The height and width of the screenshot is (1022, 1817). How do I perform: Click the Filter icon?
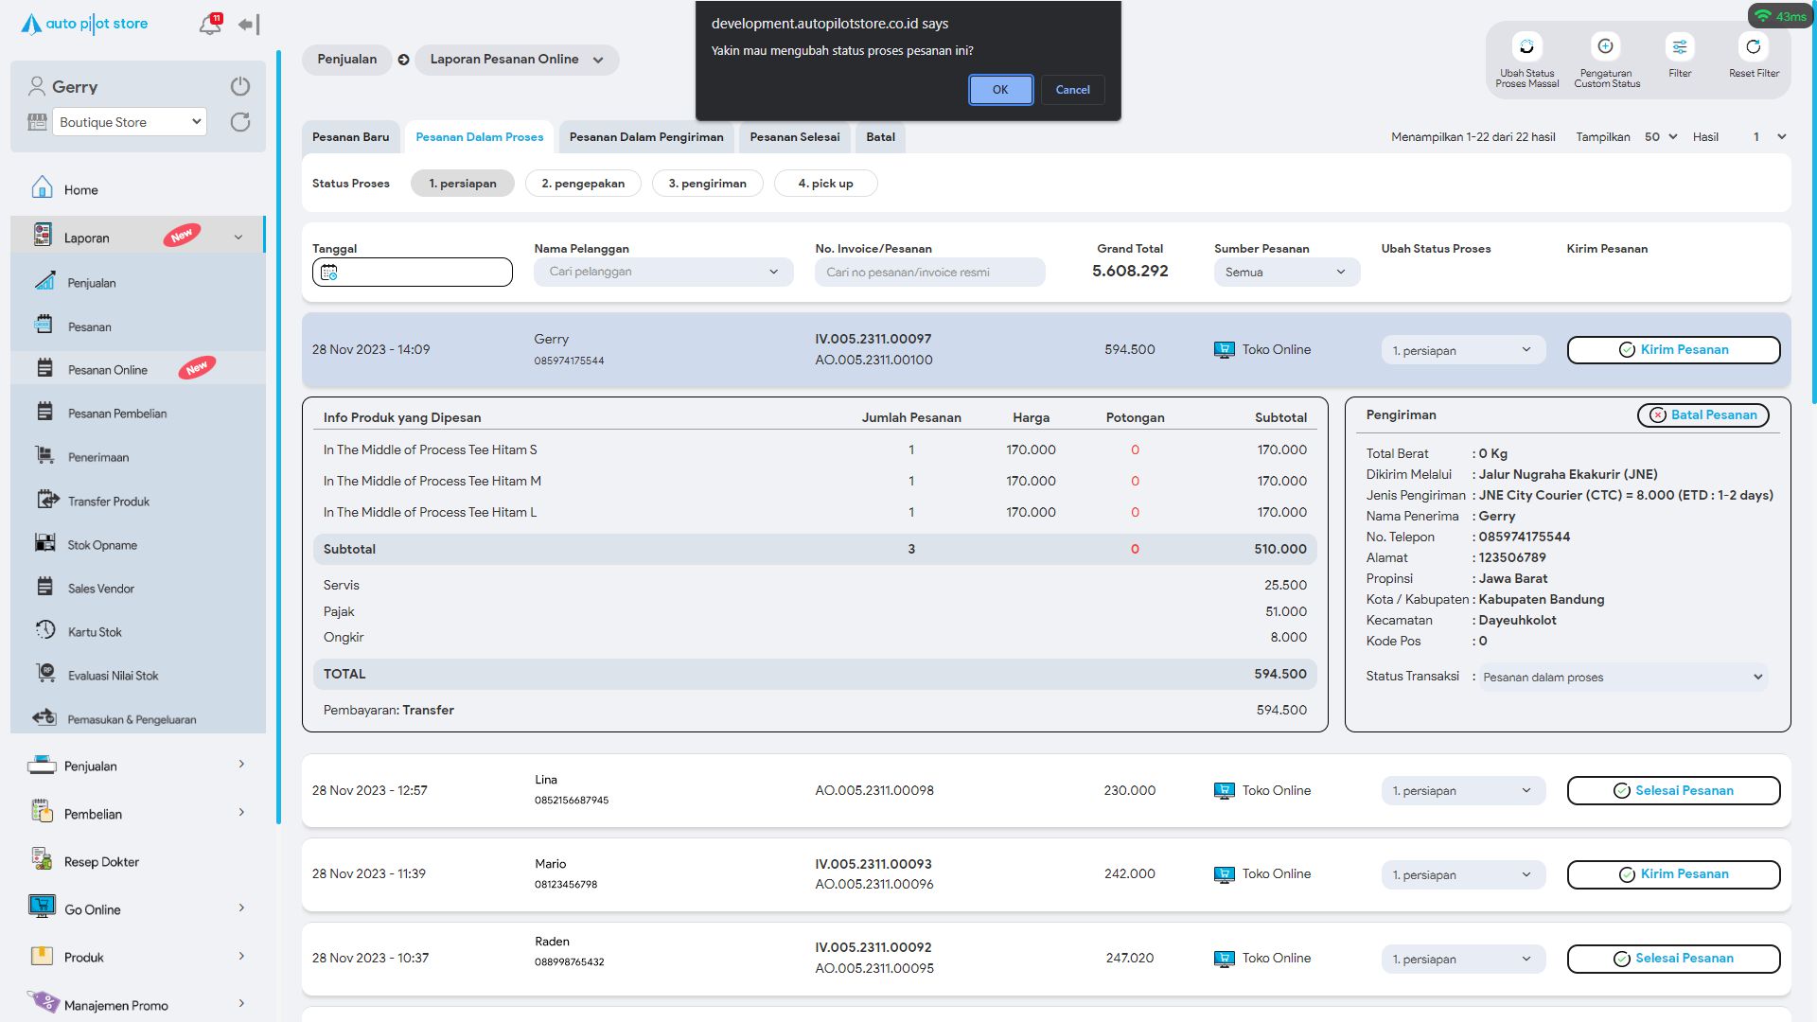(1680, 47)
